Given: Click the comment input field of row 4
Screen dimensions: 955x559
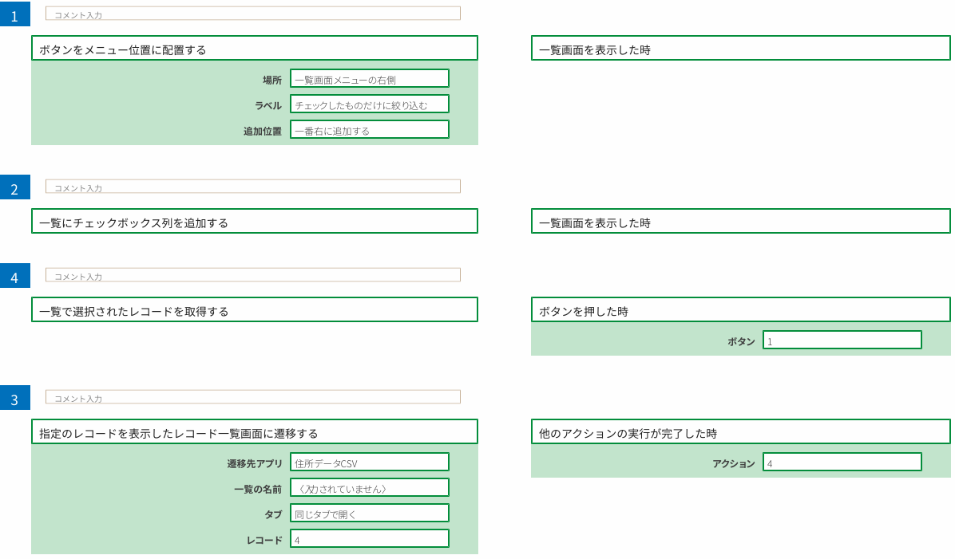Looking at the screenshot, I should point(253,275).
